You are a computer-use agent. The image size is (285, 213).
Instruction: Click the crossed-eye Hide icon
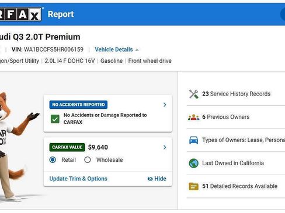[x=150, y=179]
